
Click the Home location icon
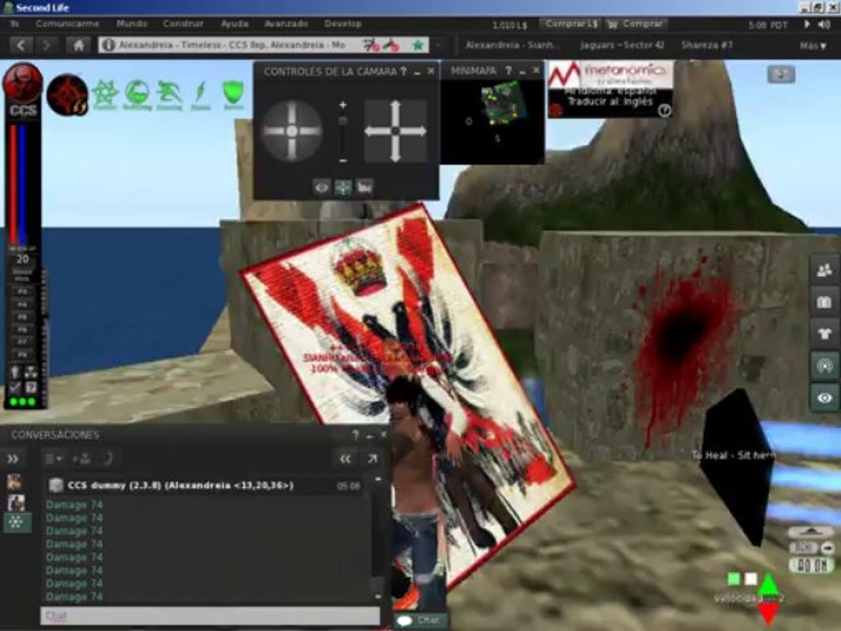pyautogui.click(x=78, y=45)
